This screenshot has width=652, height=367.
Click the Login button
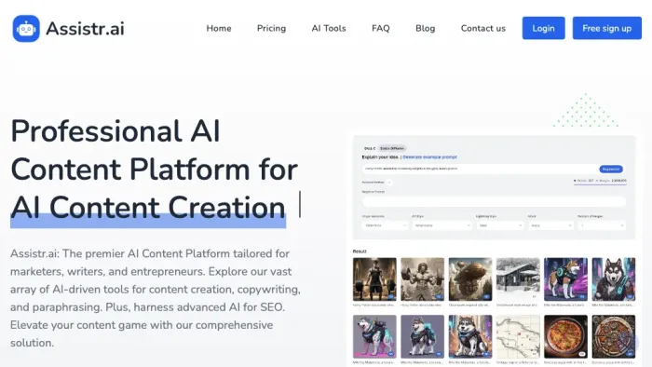[x=543, y=28]
